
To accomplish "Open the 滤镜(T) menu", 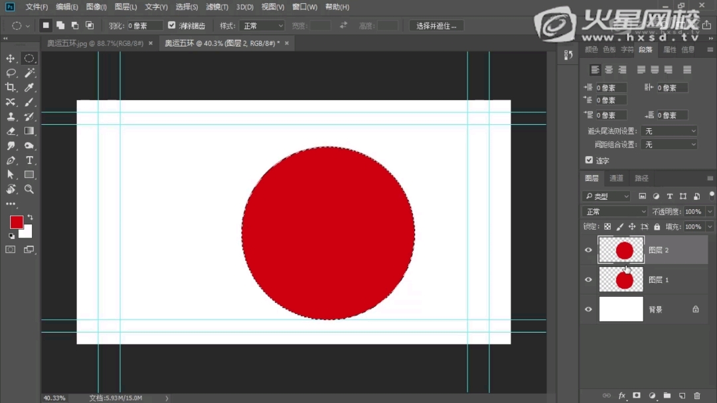I will coord(216,7).
